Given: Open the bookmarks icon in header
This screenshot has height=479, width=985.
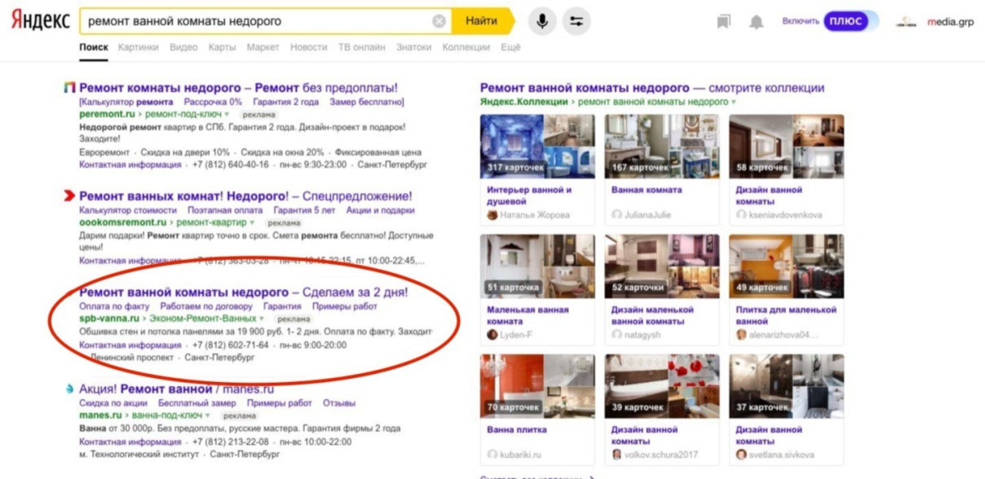Looking at the screenshot, I should 724,22.
